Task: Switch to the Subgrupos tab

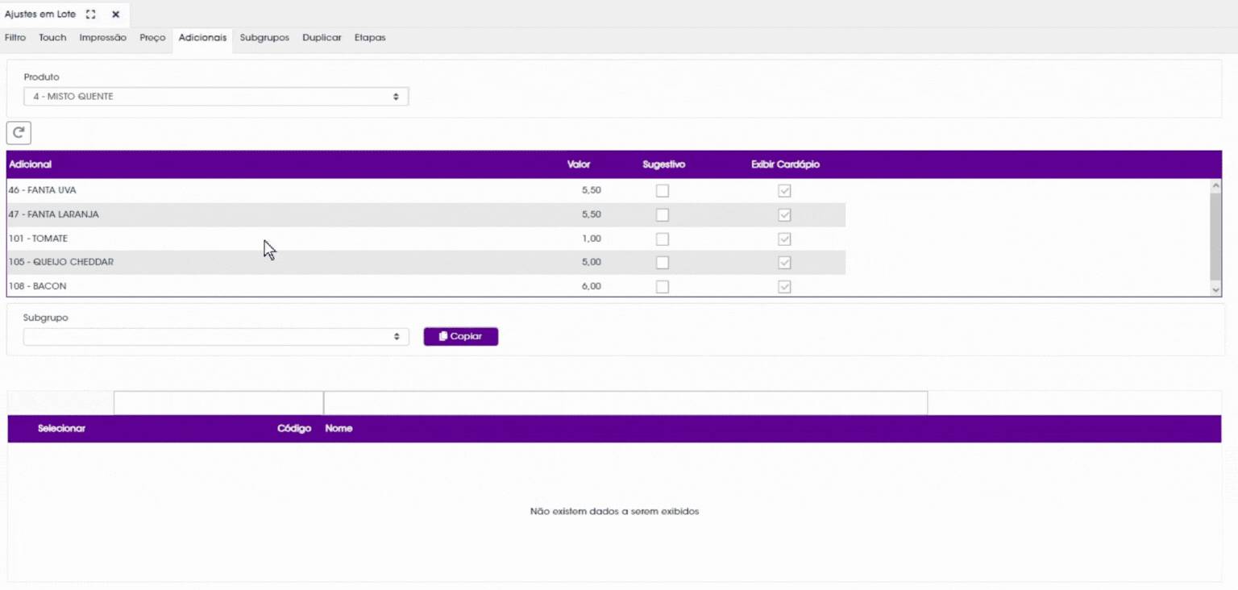Action: click(264, 38)
